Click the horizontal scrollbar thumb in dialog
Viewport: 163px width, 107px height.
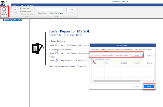[117, 81]
